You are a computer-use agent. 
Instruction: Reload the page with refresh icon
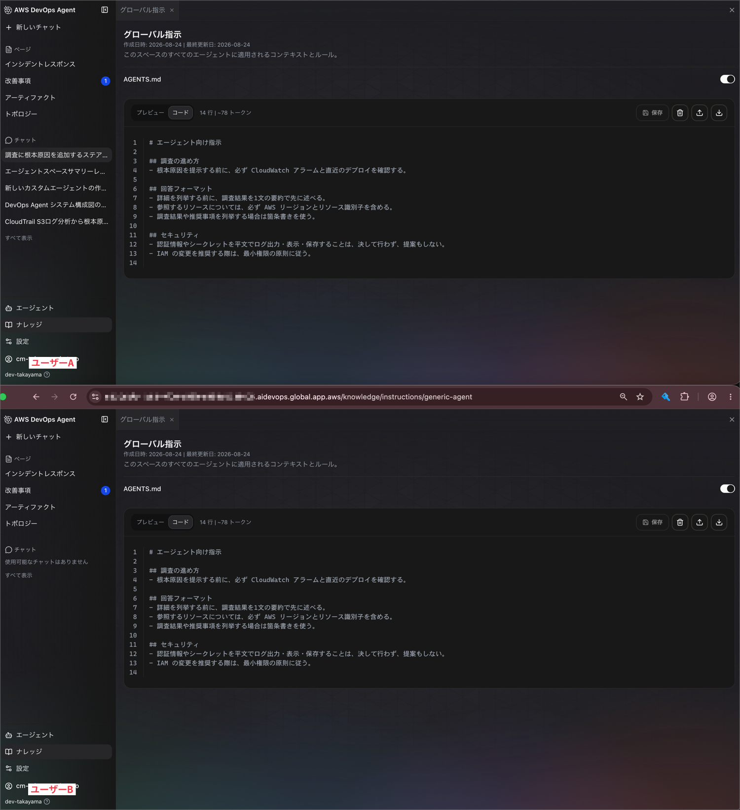click(74, 397)
